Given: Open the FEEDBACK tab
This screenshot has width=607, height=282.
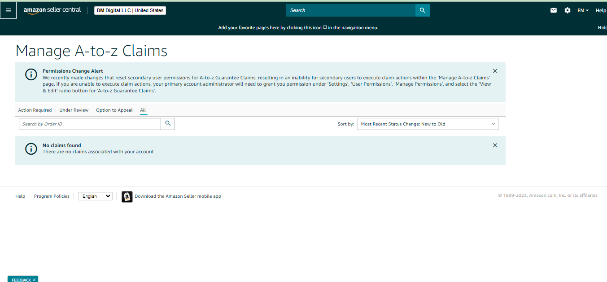Looking at the screenshot, I should 21,280.
